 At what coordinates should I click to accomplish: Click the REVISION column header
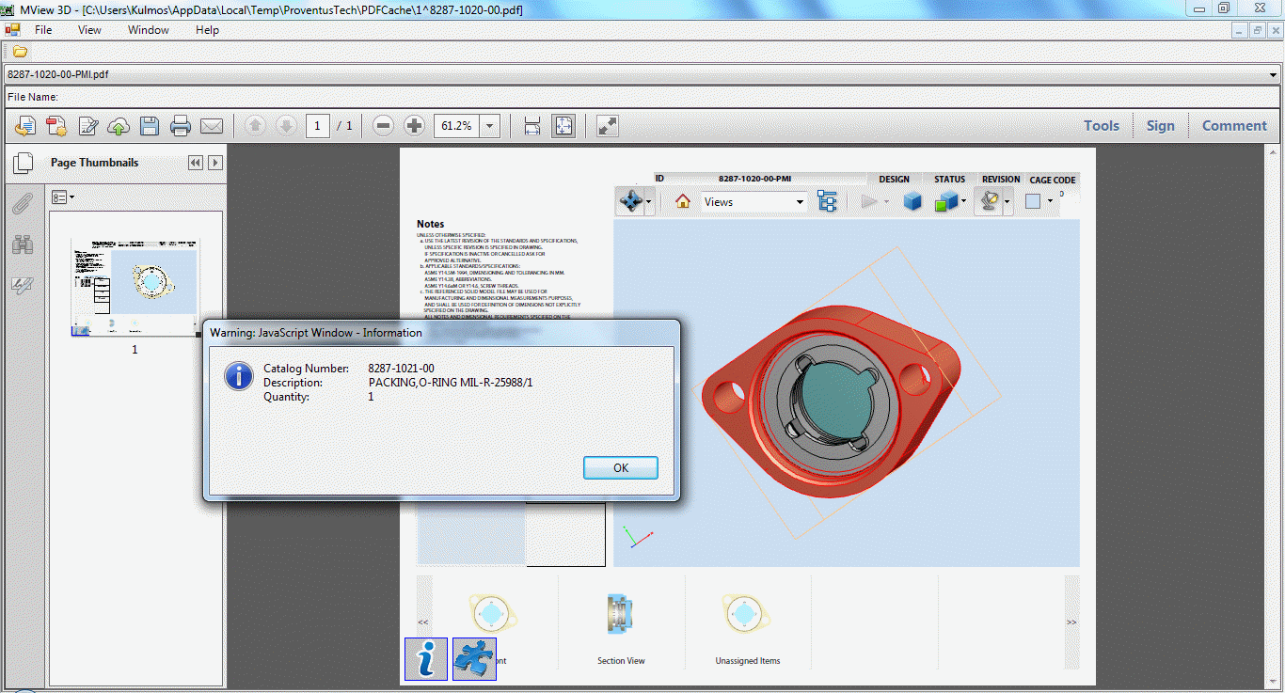[x=1001, y=180]
